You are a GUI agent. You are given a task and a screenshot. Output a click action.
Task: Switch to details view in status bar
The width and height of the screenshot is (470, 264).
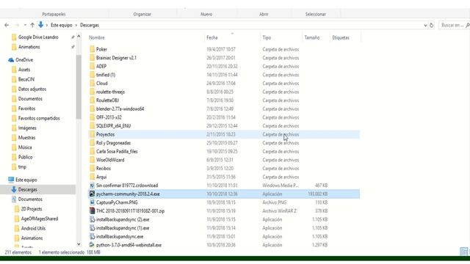click(x=463, y=252)
